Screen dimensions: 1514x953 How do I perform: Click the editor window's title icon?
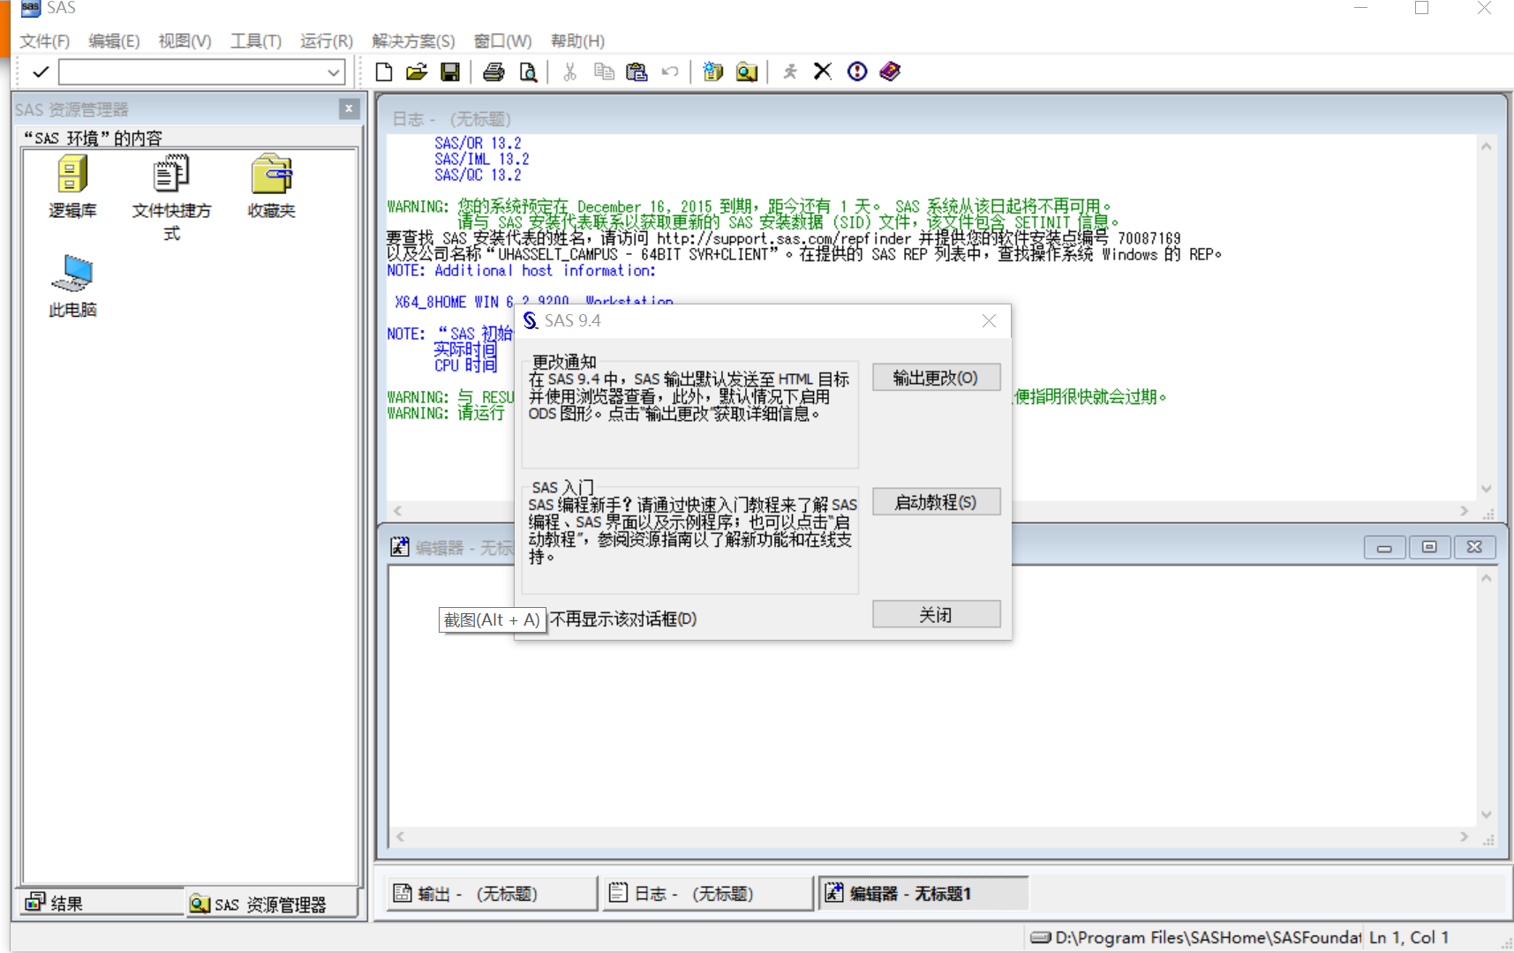click(400, 547)
